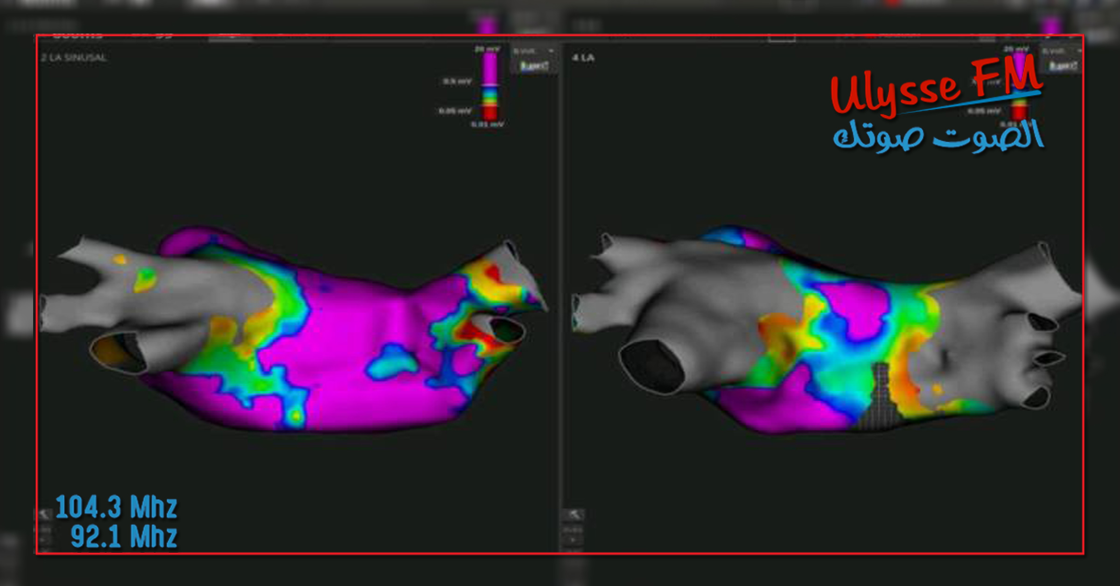Click the dropdown arrow beside left color bar
Viewport: 1120px width, 586px height.
tap(551, 51)
